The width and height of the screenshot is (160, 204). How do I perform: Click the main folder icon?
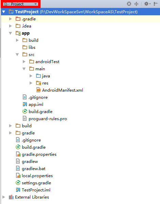(32, 69)
